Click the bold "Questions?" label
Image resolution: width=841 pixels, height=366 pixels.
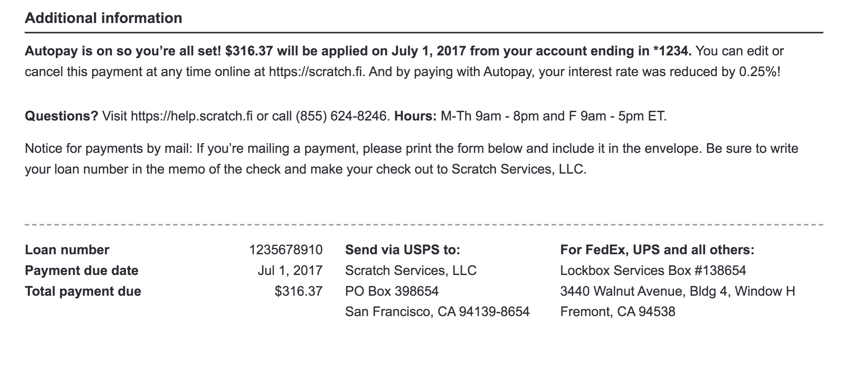click(61, 116)
